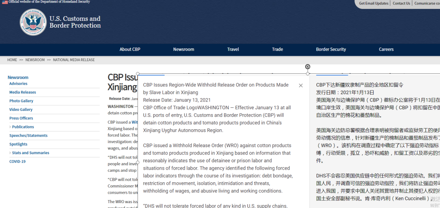Image resolution: width=440 pixels, height=208 pixels.
Task: Click the CBP eagle seal logo
Action: (x=33, y=22)
